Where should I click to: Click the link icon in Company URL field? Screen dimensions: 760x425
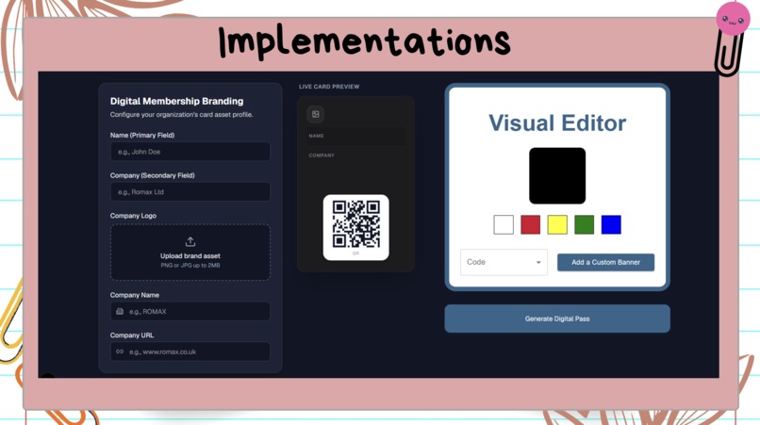[120, 351]
